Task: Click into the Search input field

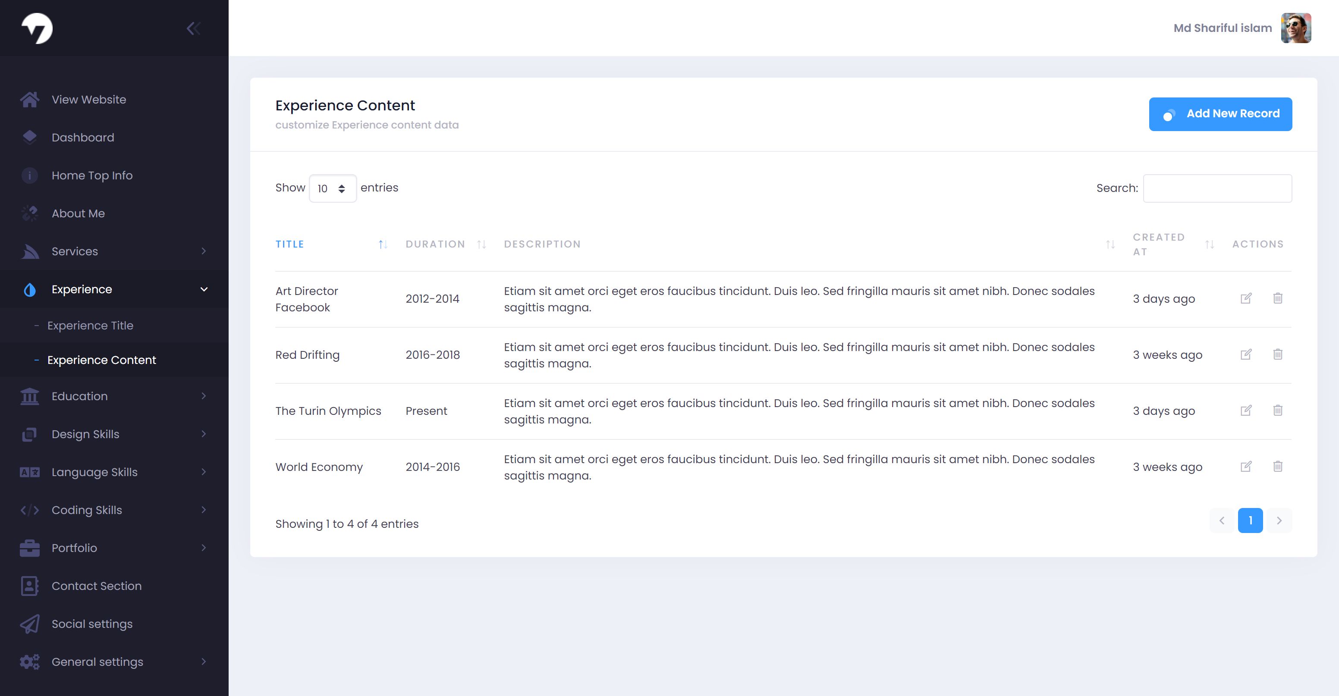Action: pyautogui.click(x=1217, y=188)
